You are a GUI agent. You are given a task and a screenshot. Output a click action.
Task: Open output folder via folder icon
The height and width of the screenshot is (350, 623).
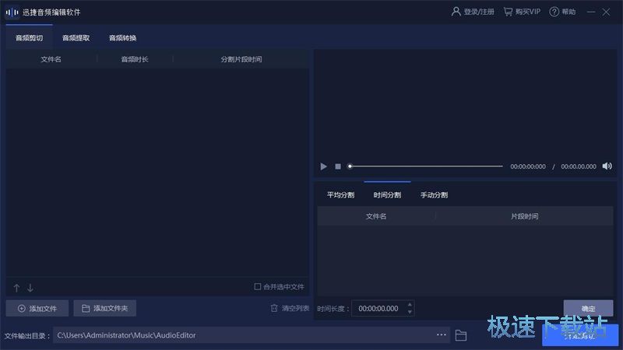coord(461,335)
